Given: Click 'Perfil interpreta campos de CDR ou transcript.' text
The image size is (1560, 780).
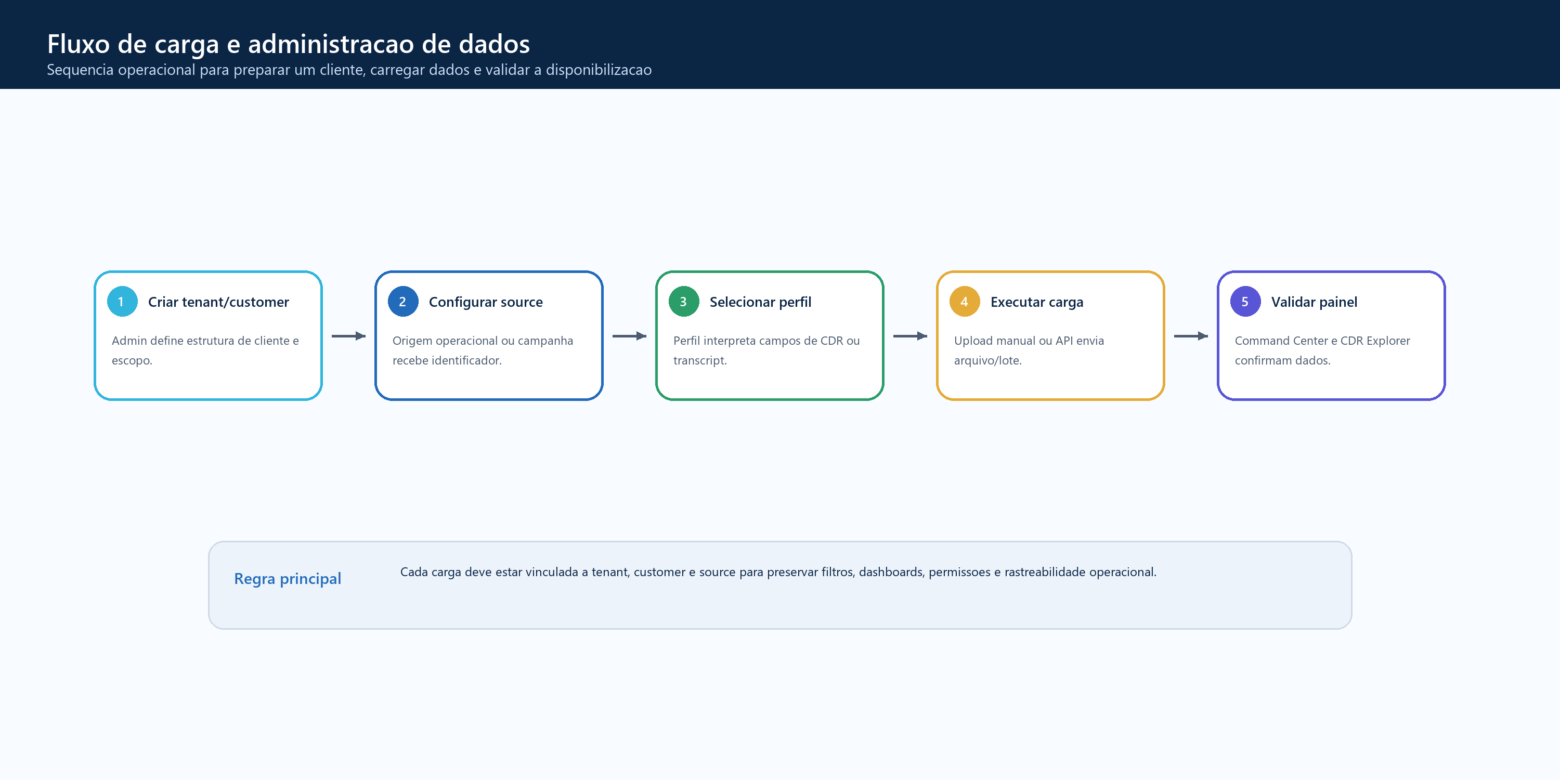Looking at the screenshot, I should (766, 350).
